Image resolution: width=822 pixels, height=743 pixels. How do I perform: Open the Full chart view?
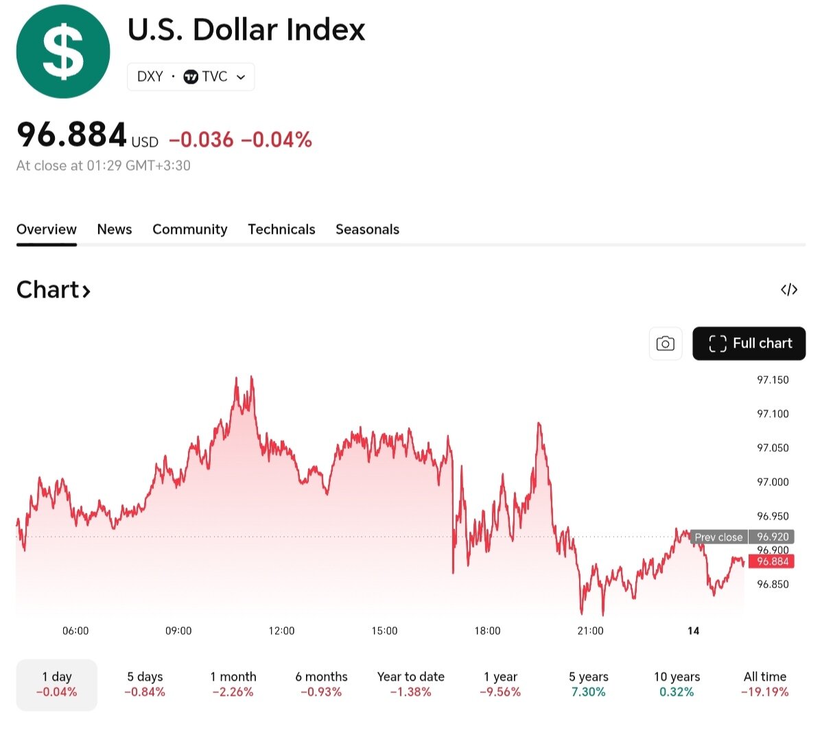pos(749,343)
